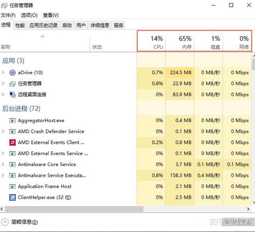Click the AMD Crash Defender Service icon
255x232 pixels.
tap(12, 132)
